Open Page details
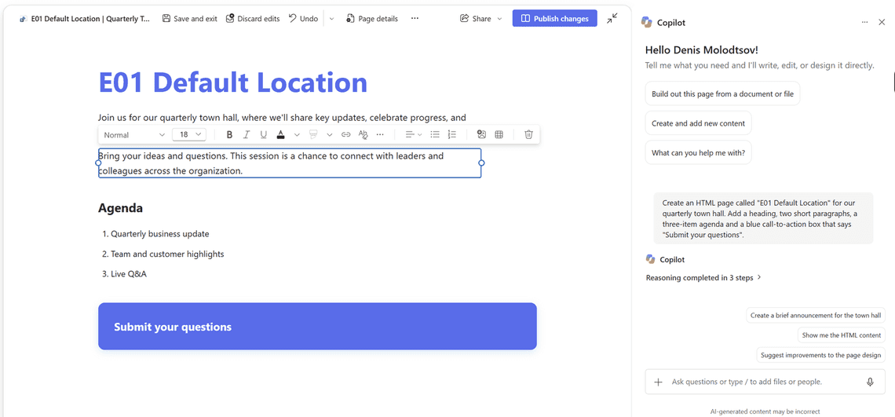Viewport: 895px width, 417px height. (x=371, y=18)
